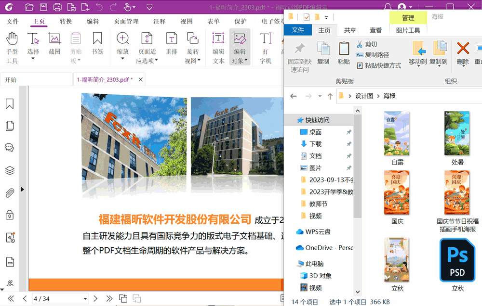Click the navigation pane scroll down arrow
482x306 pixels.
pos(358,292)
